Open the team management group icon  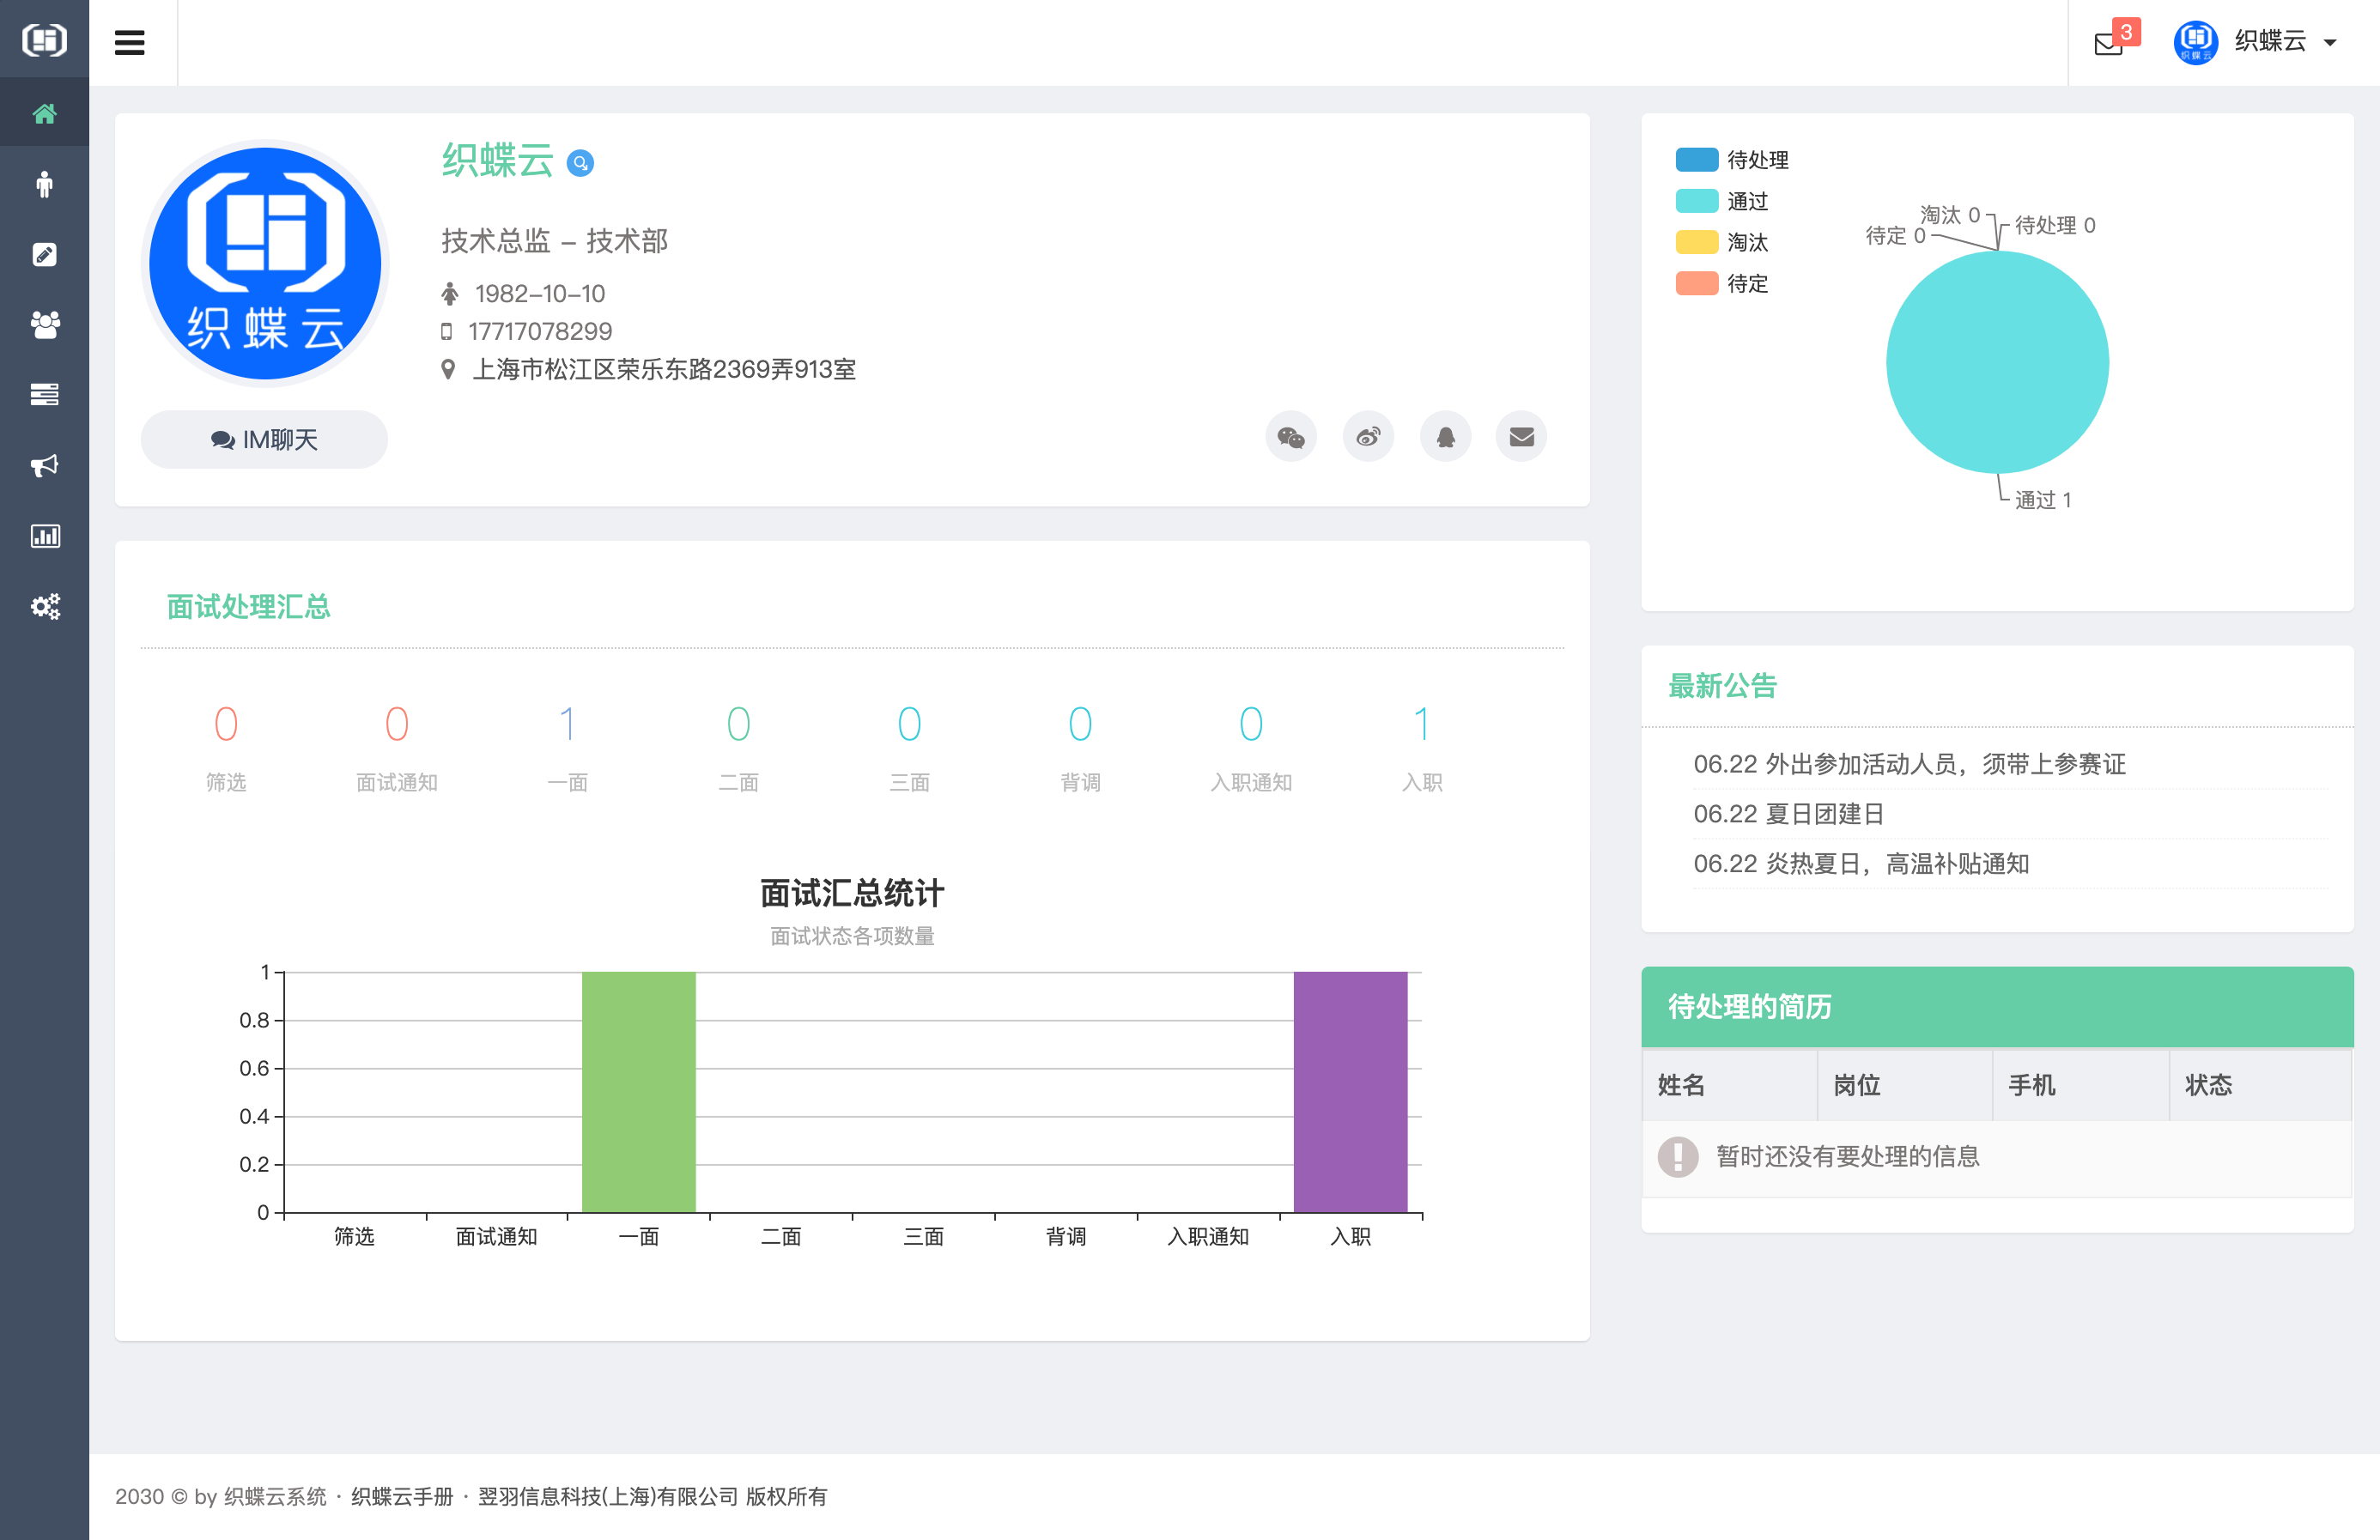click(x=45, y=324)
